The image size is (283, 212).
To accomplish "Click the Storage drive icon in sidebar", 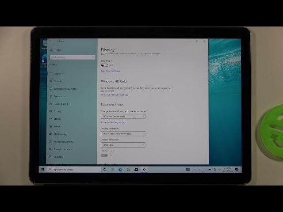I will tap(50, 119).
